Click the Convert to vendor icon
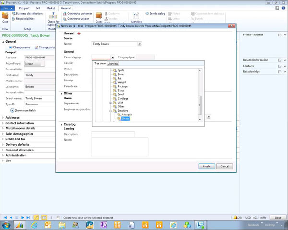288x230 pixels. pos(64,19)
